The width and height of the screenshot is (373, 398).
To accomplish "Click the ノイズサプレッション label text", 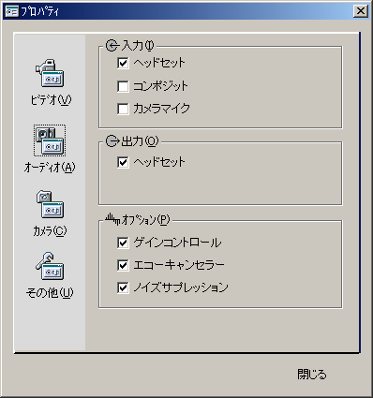I will [181, 287].
